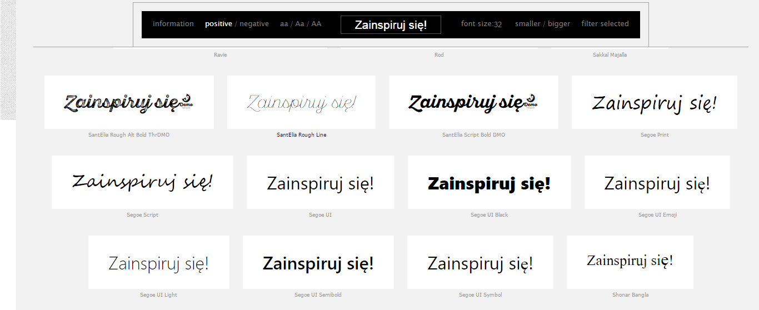Click the Rod font name label
The width and height of the screenshot is (759, 310).
(x=439, y=55)
